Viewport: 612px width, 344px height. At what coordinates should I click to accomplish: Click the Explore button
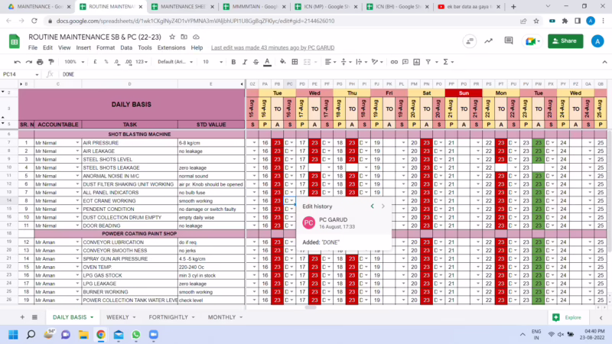pyautogui.click(x=566, y=316)
